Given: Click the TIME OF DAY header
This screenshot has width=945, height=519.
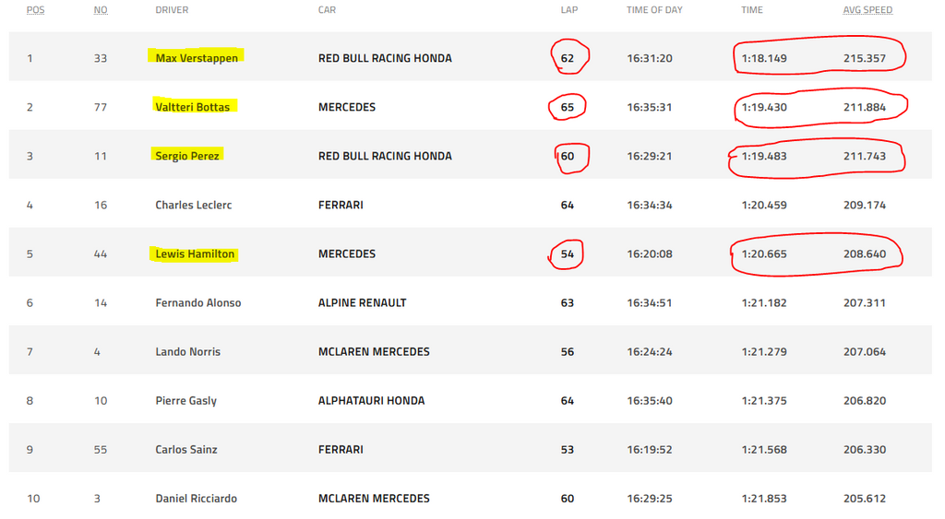Looking at the screenshot, I should click(654, 10).
